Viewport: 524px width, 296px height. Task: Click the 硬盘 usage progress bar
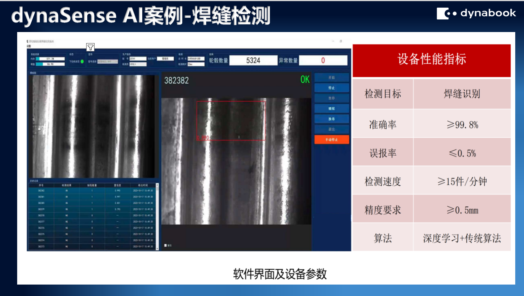pos(50,64)
